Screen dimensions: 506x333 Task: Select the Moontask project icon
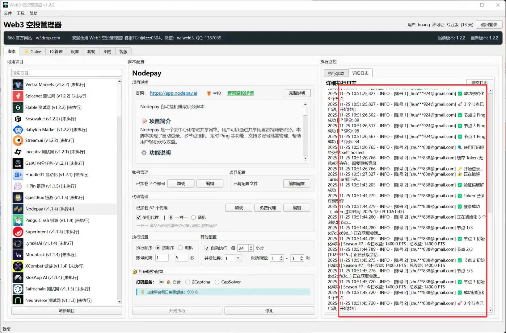click(x=18, y=254)
